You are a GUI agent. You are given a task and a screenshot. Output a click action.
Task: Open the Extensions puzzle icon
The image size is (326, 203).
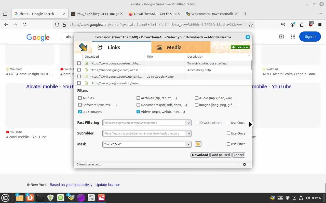click(x=302, y=25)
